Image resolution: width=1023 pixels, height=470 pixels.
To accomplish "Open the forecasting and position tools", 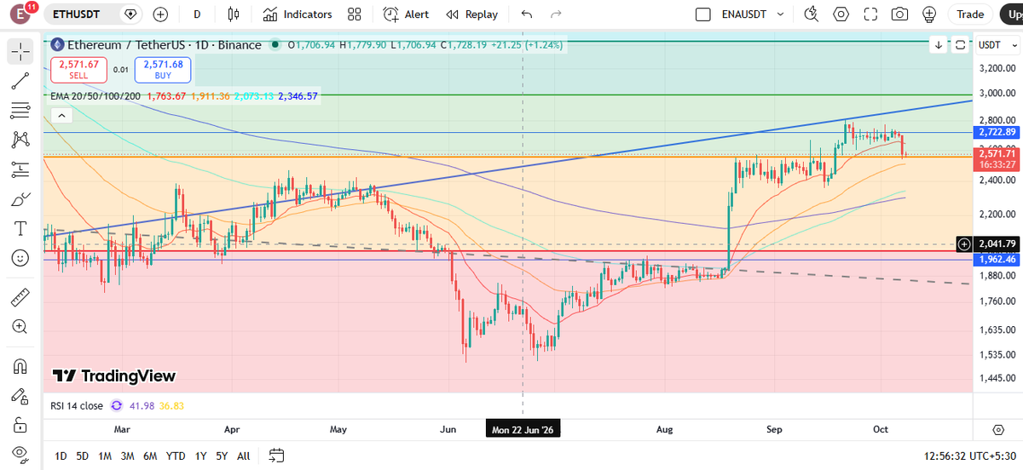I will [x=20, y=169].
